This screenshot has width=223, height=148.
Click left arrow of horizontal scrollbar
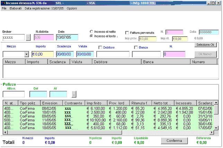click(6, 132)
